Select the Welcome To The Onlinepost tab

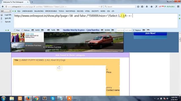coord(16,2)
